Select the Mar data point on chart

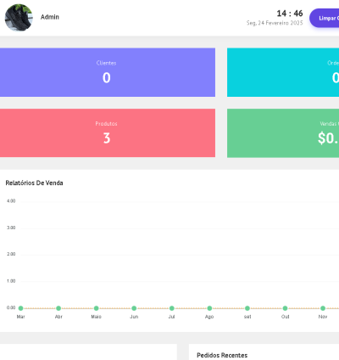click(x=20, y=308)
